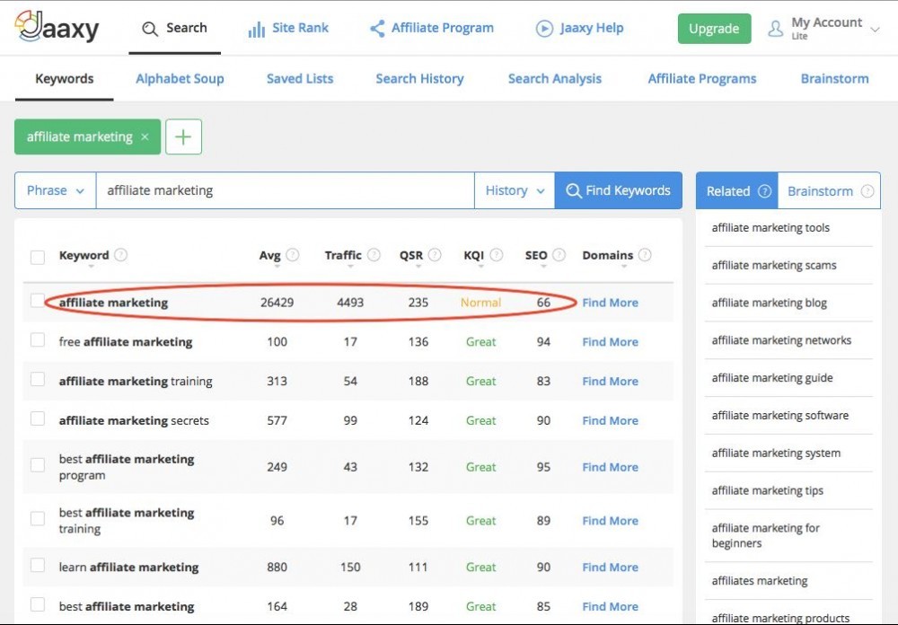898x625 pixels.
Task: Click the green Upgrade button
Action: pyautogui.click(x=714, y=29)
